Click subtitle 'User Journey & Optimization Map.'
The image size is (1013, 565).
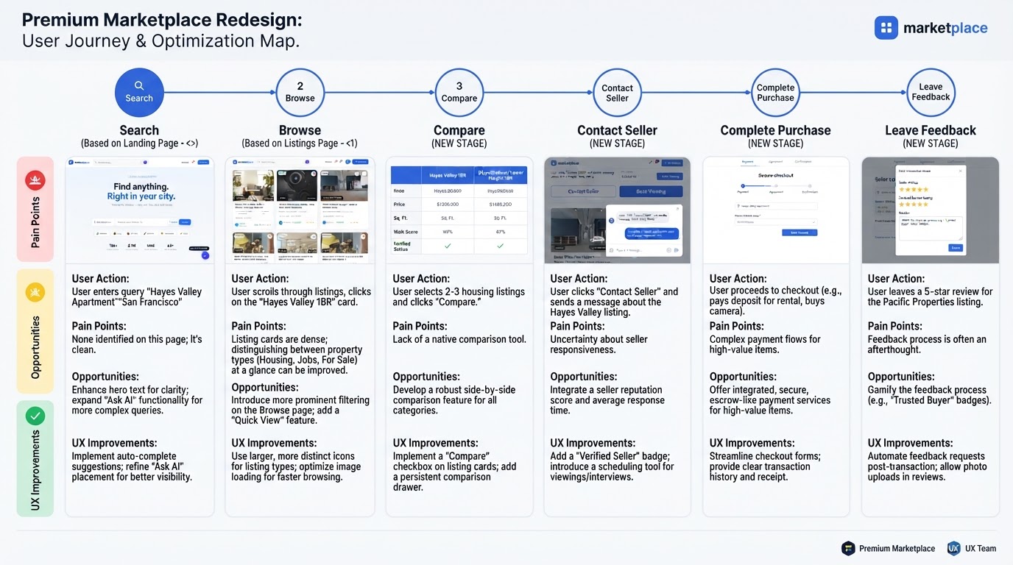[x=160, y=40]
